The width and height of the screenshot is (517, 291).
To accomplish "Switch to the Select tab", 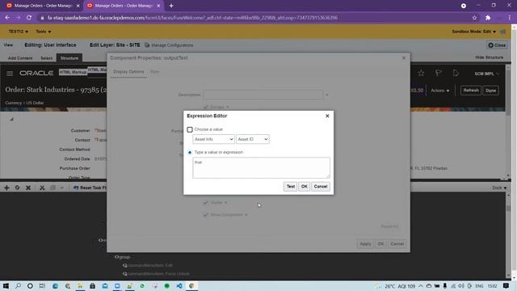I will tap(47, 58).
